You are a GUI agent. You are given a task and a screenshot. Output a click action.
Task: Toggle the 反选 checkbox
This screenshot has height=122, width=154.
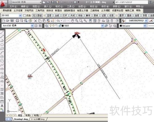tap(24, 15)
